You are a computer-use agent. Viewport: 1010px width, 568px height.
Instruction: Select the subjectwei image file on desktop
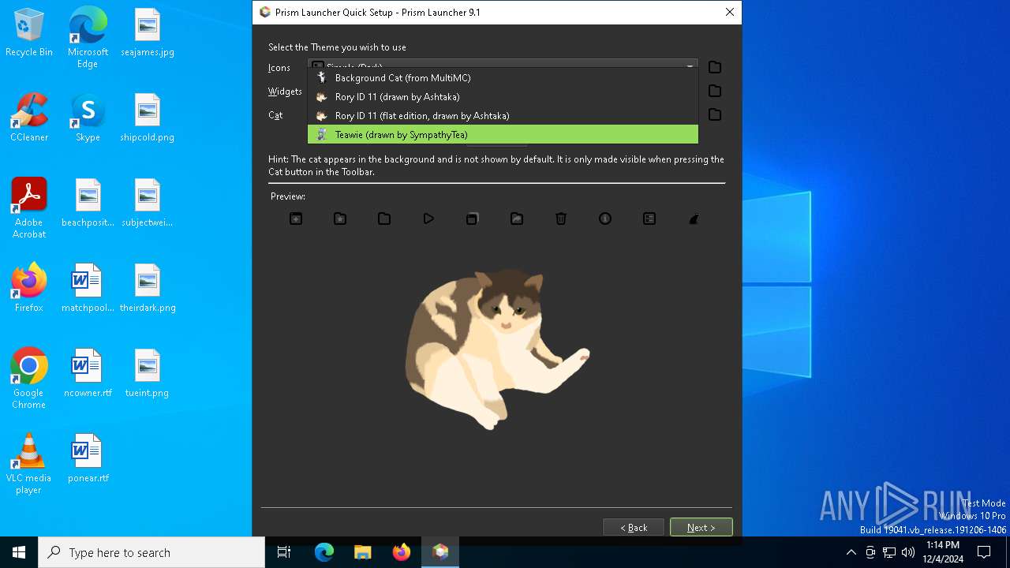[148, 203]
